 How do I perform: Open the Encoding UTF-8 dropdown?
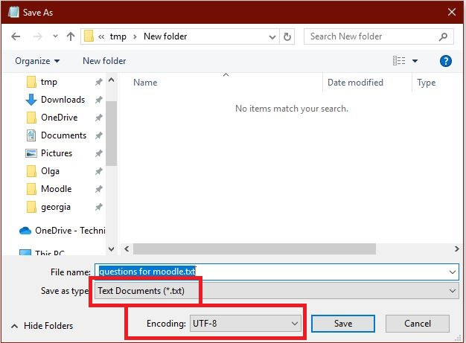tap(246, 324)
